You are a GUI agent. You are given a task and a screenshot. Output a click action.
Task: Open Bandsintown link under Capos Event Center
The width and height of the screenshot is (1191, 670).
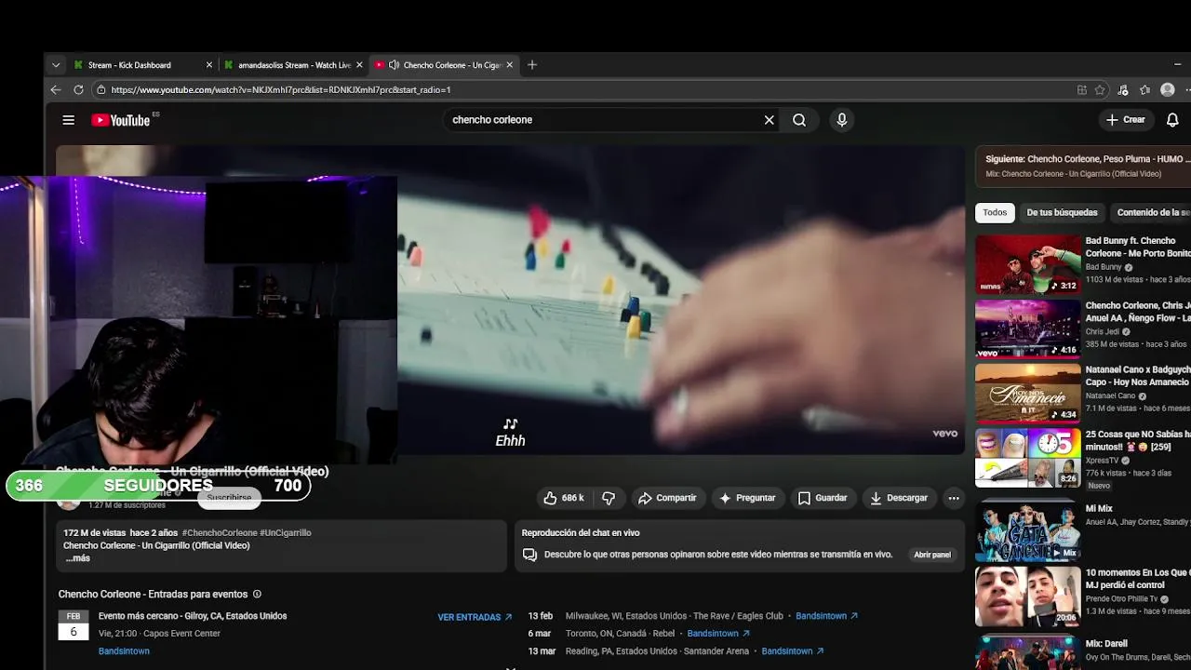pyautogui.click(x=124, y=651)
